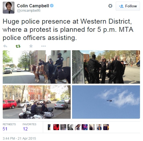Show the 12 favorites list
Image resolution: width=143 pixels, height=141 pixels.
point(29,127)
